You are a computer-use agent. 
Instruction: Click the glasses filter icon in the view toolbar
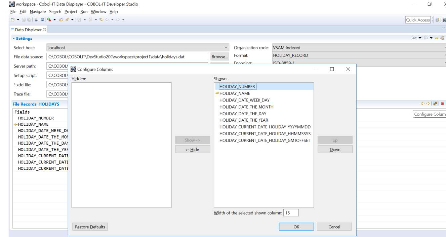coord(415,38)
